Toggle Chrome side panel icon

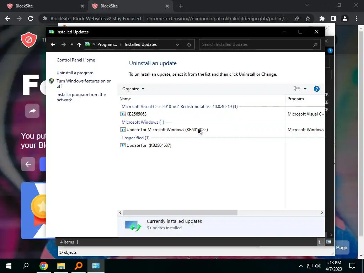(333, 18)
